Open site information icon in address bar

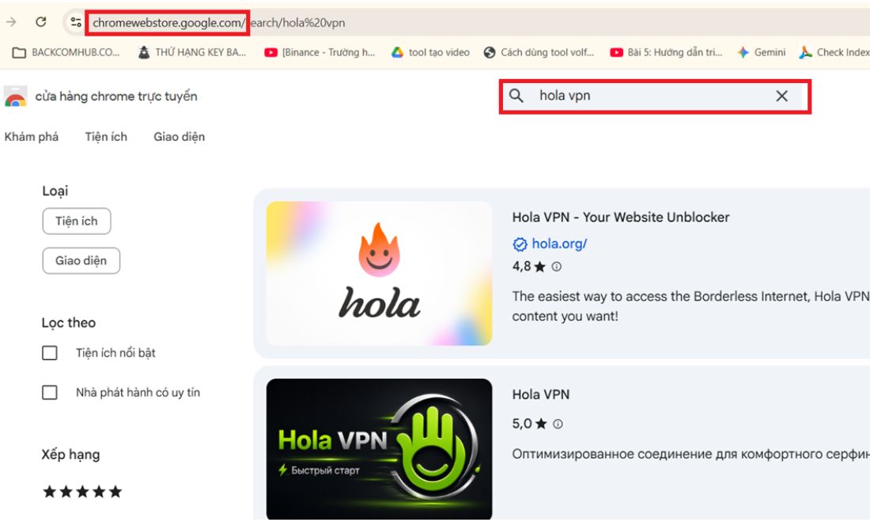point(75,22)
